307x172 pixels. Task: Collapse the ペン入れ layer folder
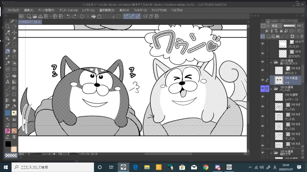tap(271, 89)
